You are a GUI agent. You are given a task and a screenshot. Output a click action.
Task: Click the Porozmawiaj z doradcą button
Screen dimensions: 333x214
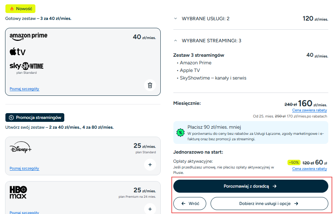click(x=251, y=186)
